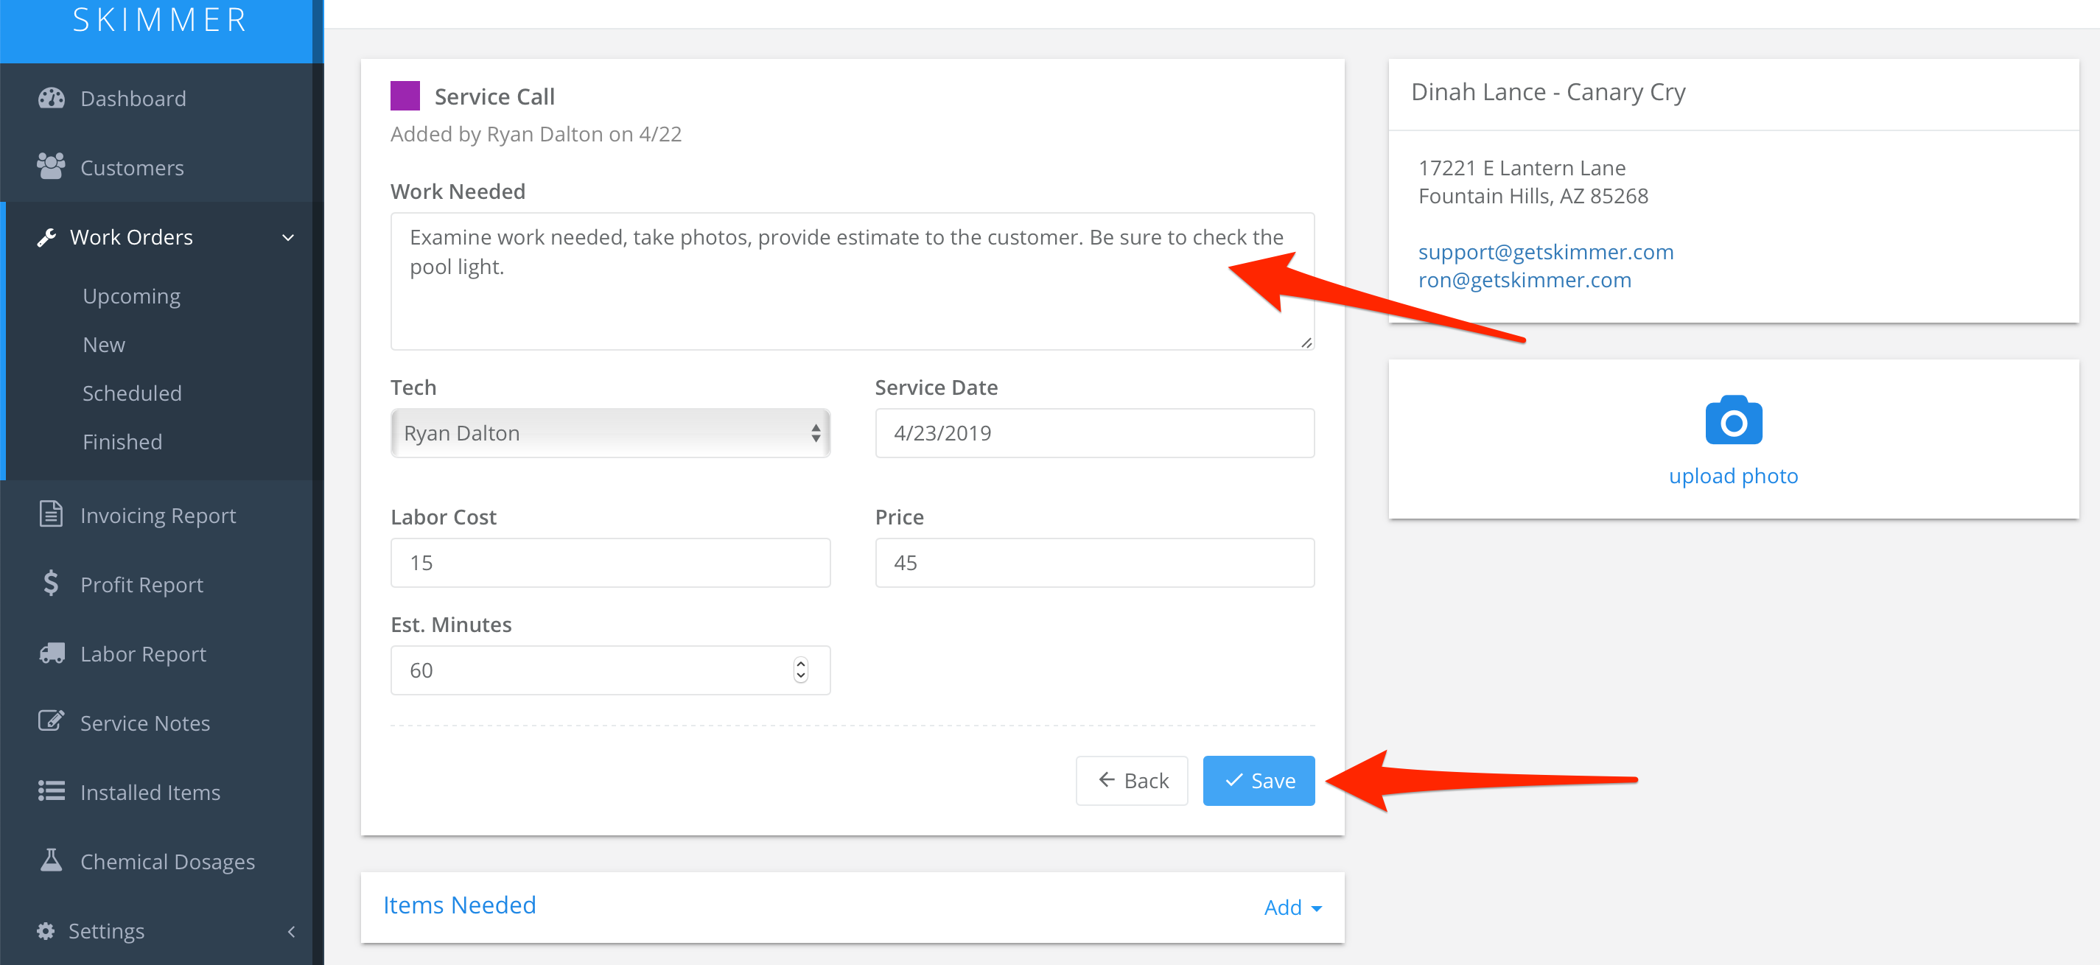Click the Chemical Dosages flask icon
2100x965 pixels.
tap(51, 860)
